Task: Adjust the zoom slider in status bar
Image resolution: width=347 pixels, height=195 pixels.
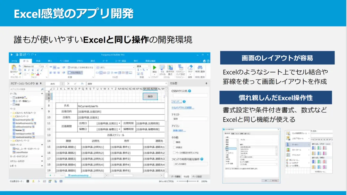Action: (188, 181)
